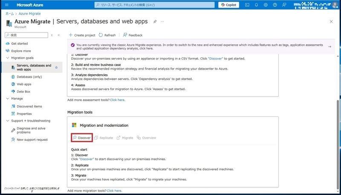Collapse the Migration goals section

(x=8, y=58)
